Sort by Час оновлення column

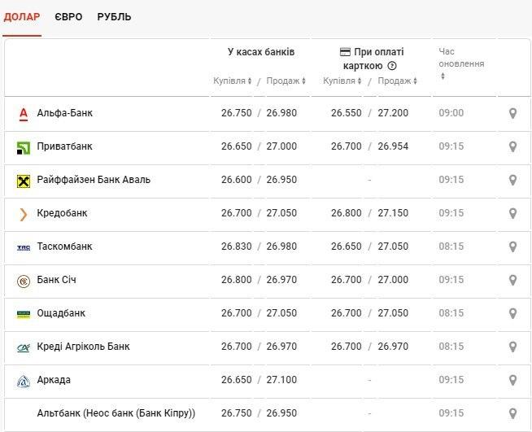(x=443, y=76)
